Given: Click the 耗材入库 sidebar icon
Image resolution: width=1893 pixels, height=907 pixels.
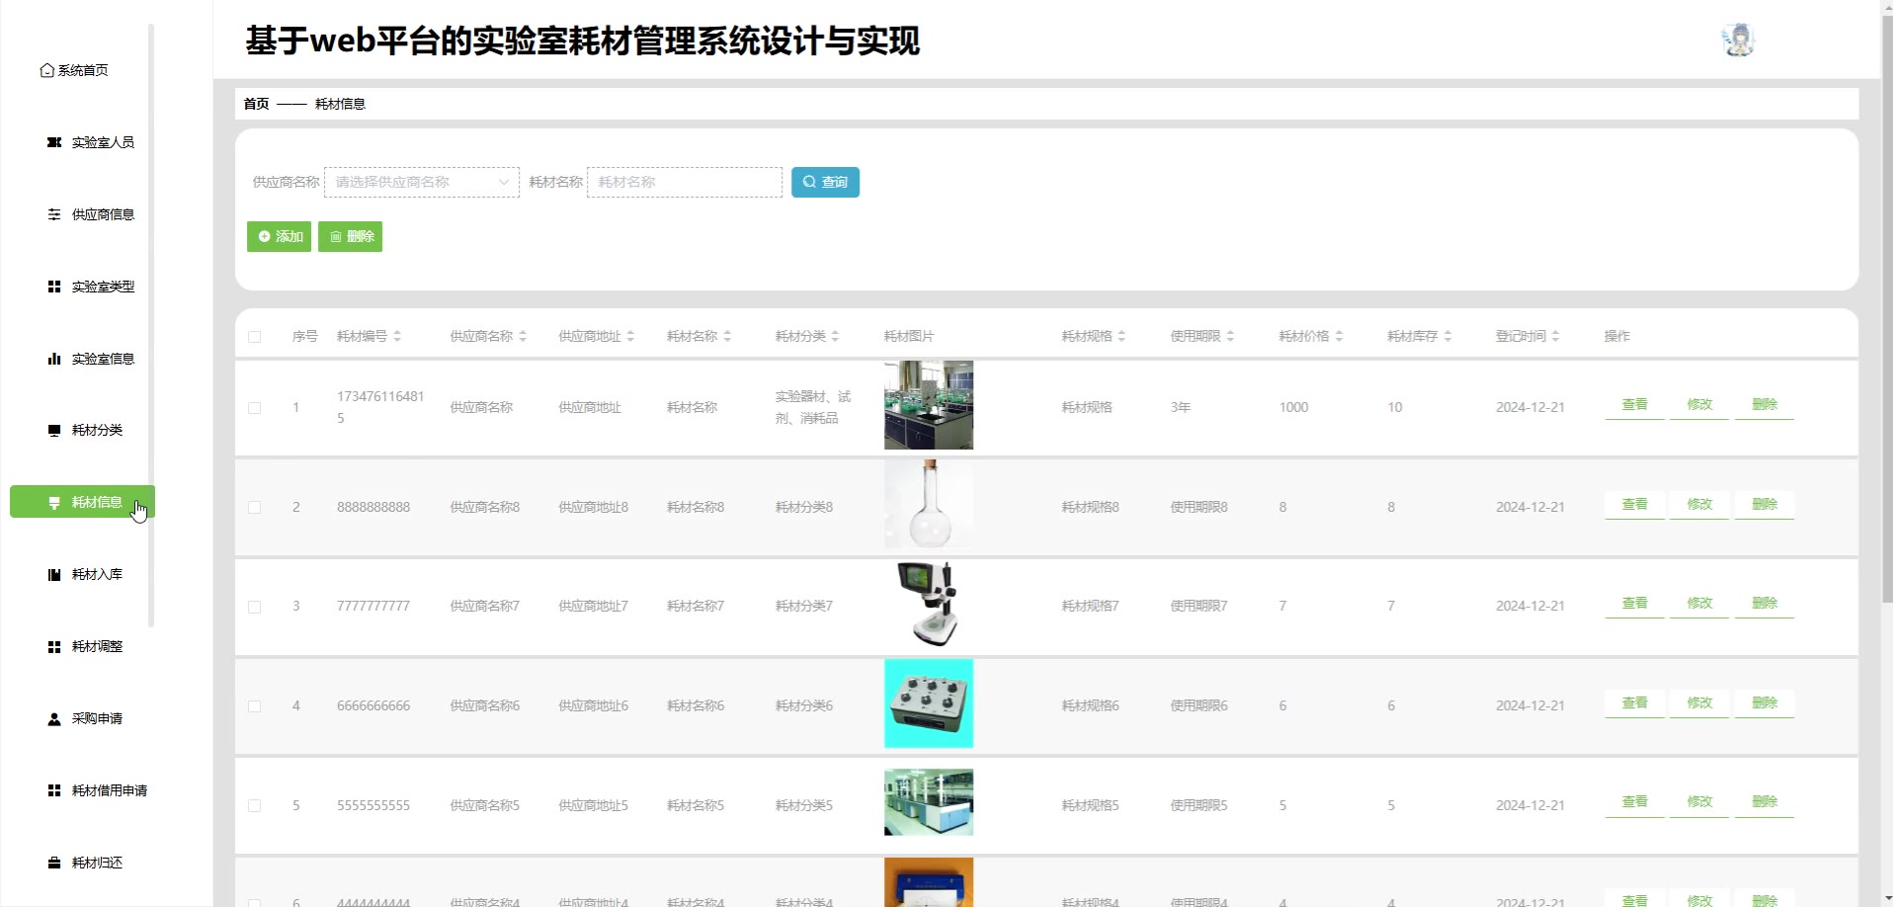Looking at the screenshot, I should (54, 574).
